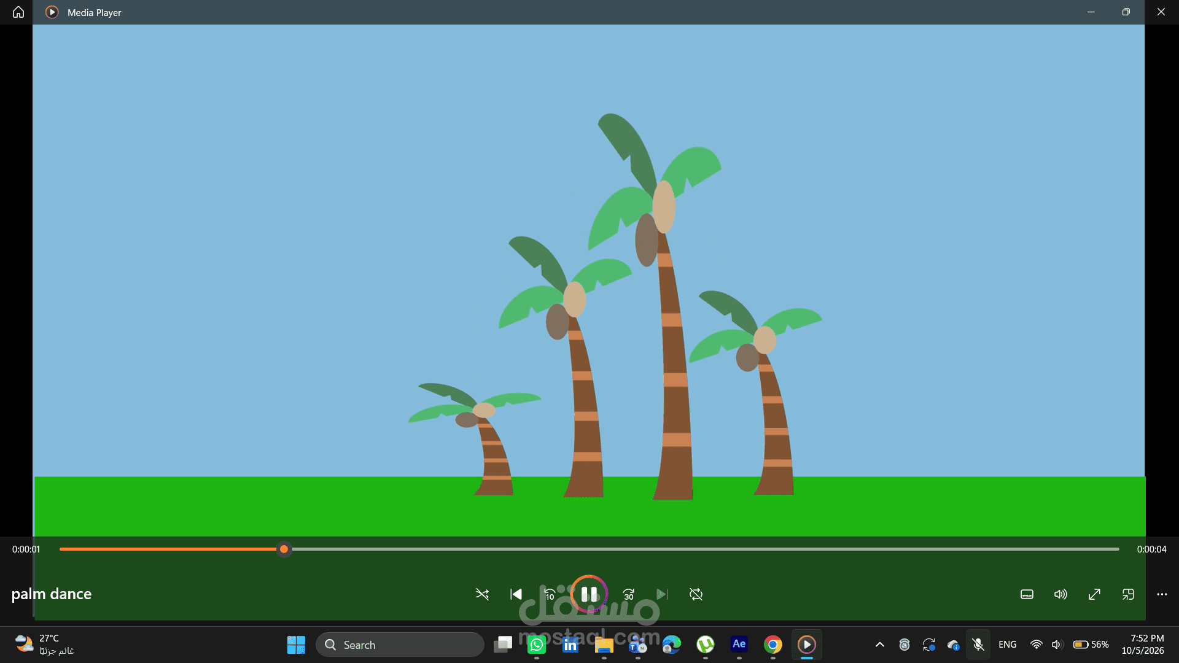Image resolution: width=1179 pixels, height=663 pixels.
Task: Restore down the Media Player window
Action: [x=1126, y=12]
